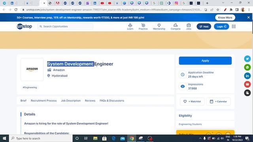The height and width of the screenshot is (142, 253).
Task: Copy the job link icon
Action: pos(247,93)
